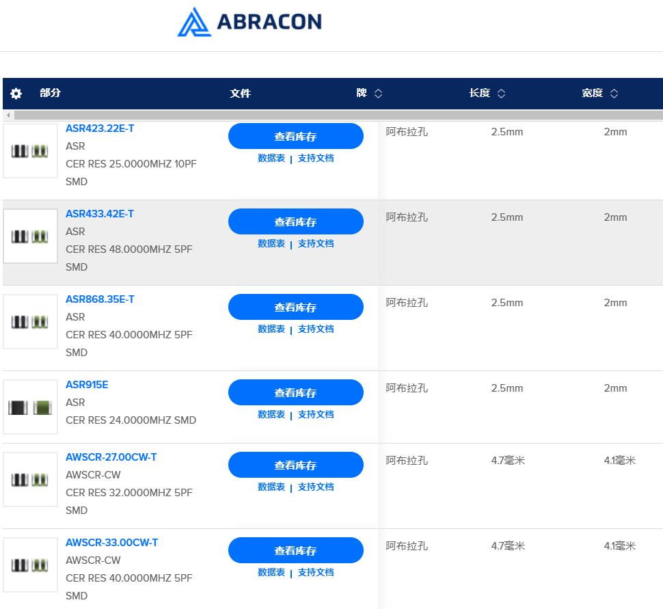Click 查看库存 for ASR868.35E-T
The width and height of the screenshot is (663, 609).
(x=295, y=307)
